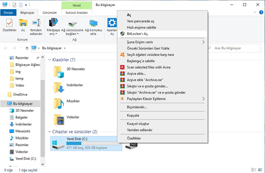Select the Videolar folder icon

click(x=59, y=120)
